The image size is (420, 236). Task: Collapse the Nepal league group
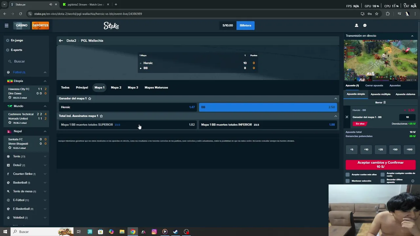click(x=45, y=131)
